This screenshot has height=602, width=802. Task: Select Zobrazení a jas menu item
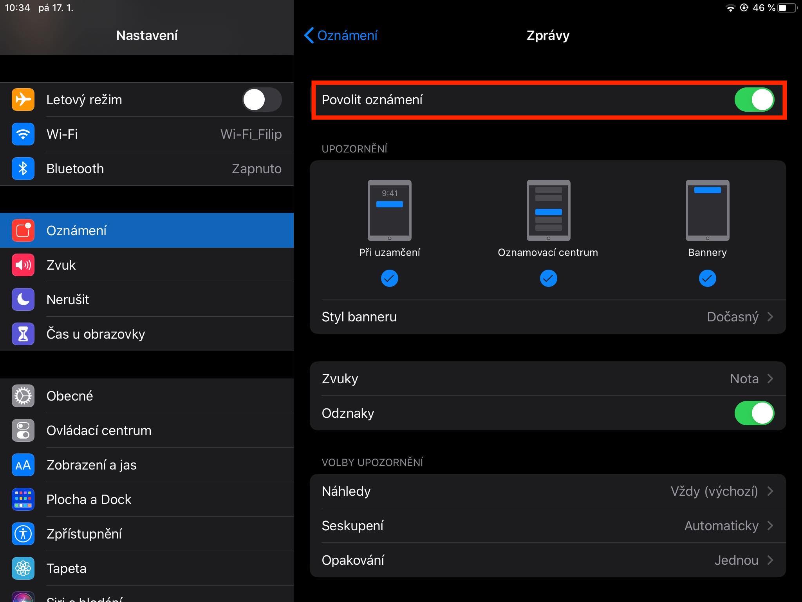91,465
